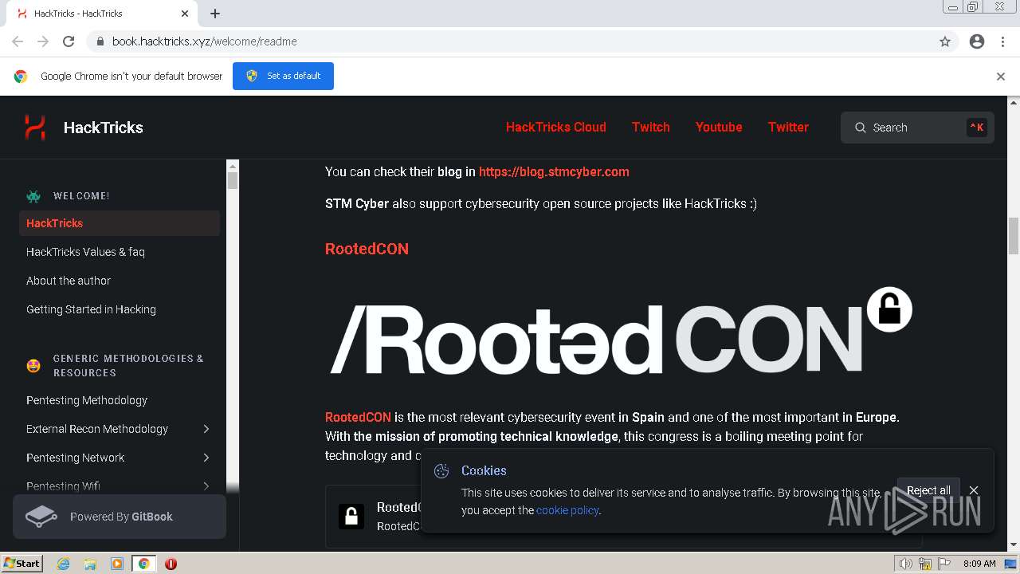Click the action center flag tray icon
The height and width of the screenshot is (574, 1020).
point(946,564)
